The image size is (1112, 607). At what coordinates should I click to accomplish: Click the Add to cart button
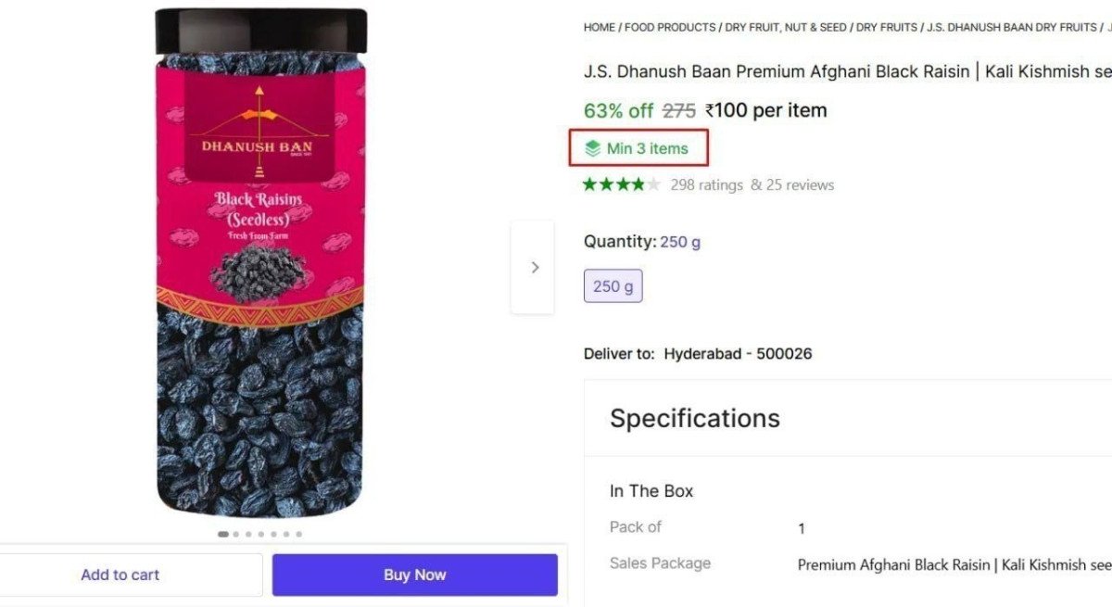[120, 575]
